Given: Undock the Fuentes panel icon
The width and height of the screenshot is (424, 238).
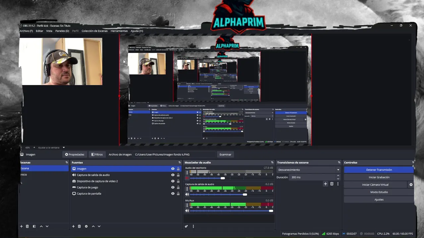Looking at the screenshot, I should (180, 163).
